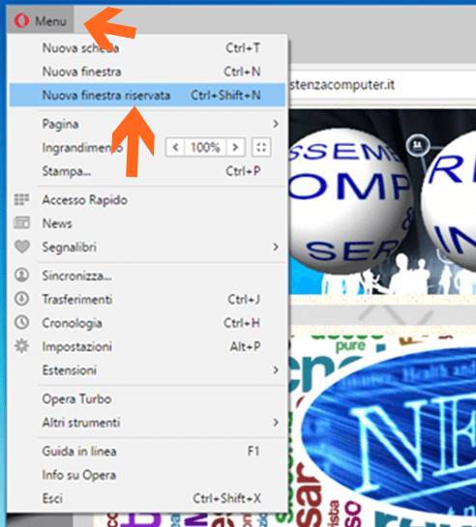Increase zoom with the right arrow
The height and width of the screenshot is (527, 476).
235,147
